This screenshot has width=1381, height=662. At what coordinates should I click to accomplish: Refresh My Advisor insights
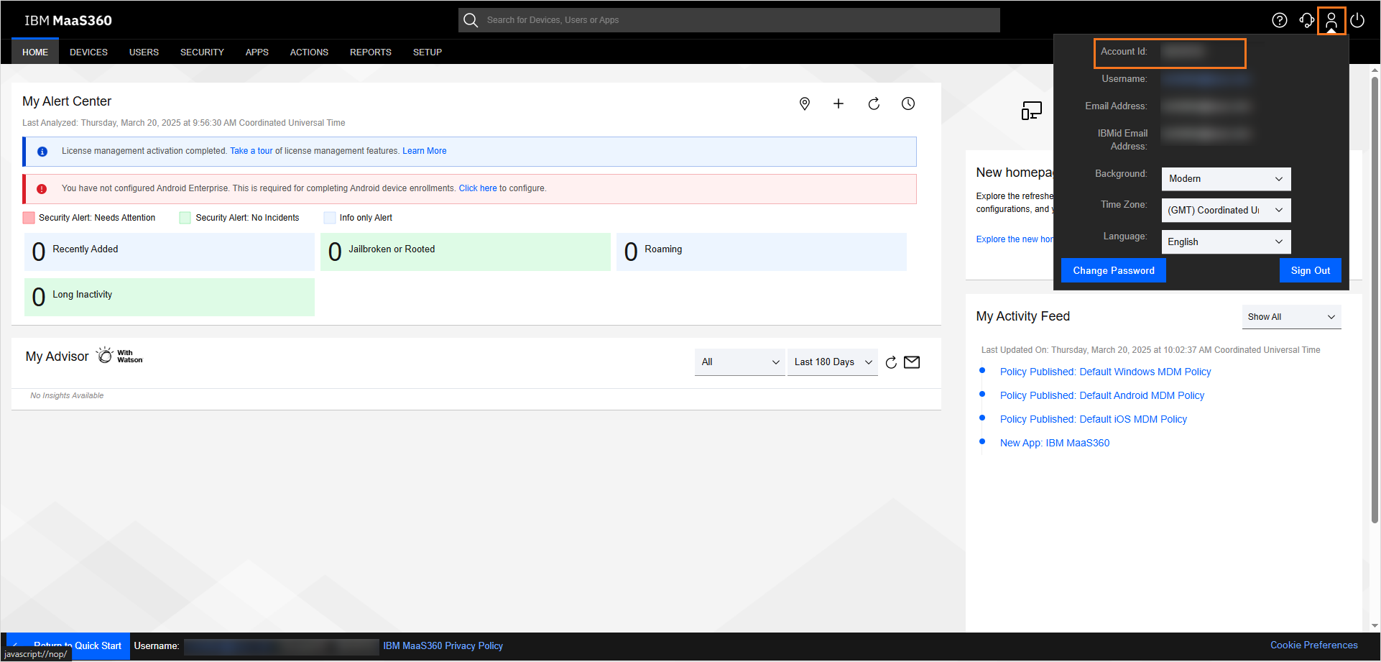(891, 362)
